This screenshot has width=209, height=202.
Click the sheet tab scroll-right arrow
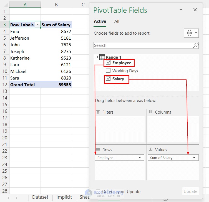(x=16, y=198)
